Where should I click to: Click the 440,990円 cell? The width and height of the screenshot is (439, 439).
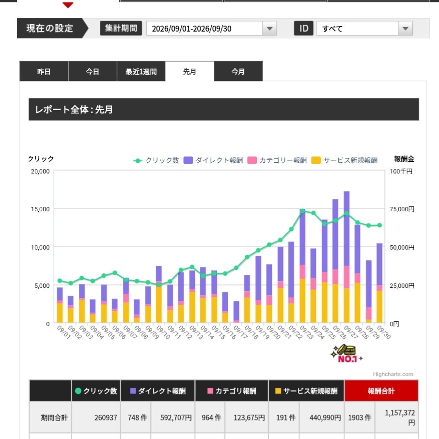pyautogui.click(x=322, y=418)
